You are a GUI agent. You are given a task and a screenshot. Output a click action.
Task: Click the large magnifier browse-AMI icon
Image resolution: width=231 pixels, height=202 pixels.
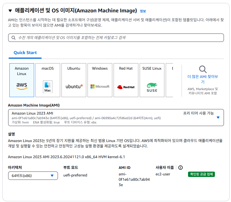[203, 69]
